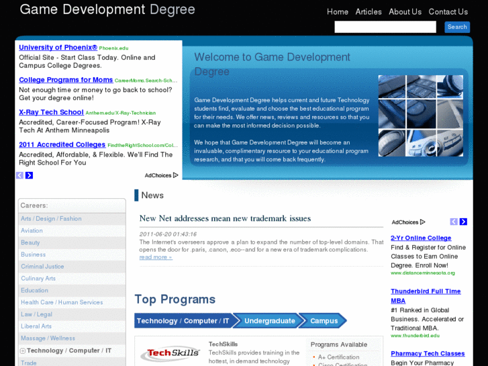Click next arrow in right sidebar ads
Screen dimensions: 488x366
(463, 222)
